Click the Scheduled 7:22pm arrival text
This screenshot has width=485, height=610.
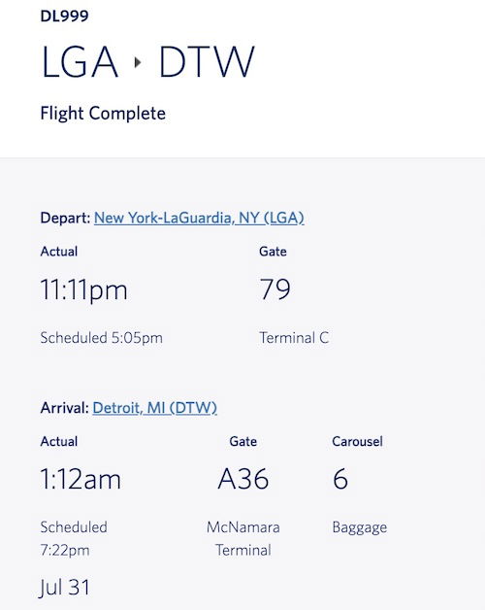(74, 539)
